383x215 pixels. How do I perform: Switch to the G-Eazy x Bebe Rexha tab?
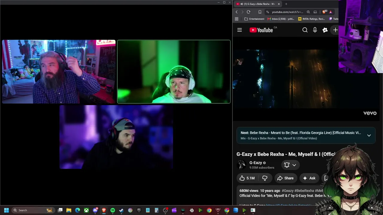(x=257, y=4)
